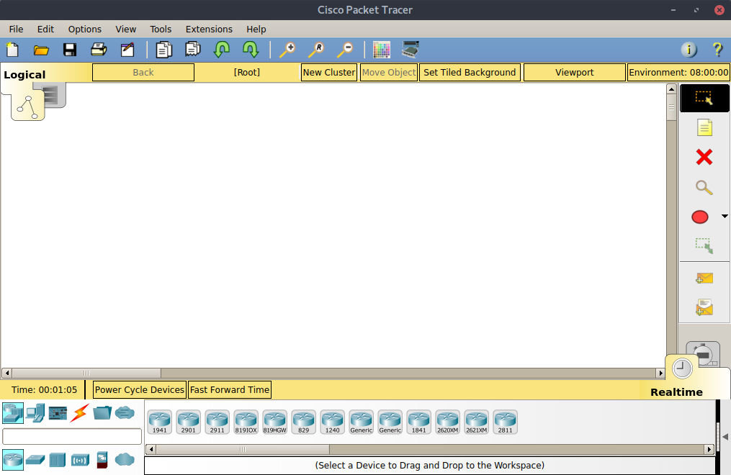Select the 1941 router device

click(160, 422)
